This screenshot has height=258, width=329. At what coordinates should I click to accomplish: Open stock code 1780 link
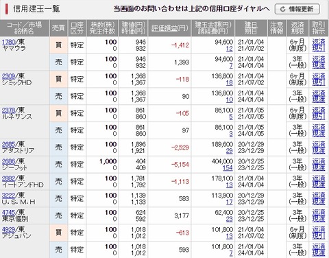8,42
